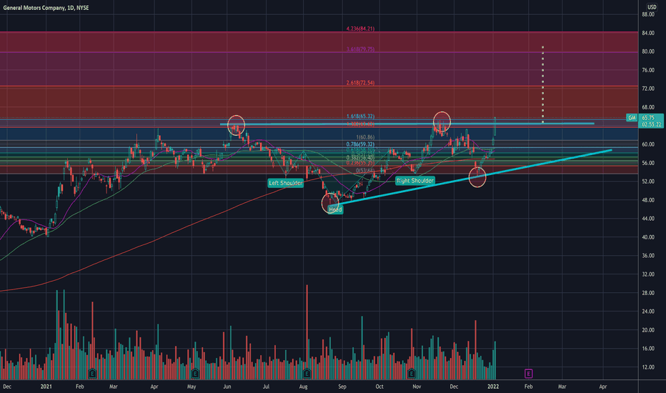Click the 12.00 price axis label
This screenshot has height=393, width=666.
coord(647,367)
